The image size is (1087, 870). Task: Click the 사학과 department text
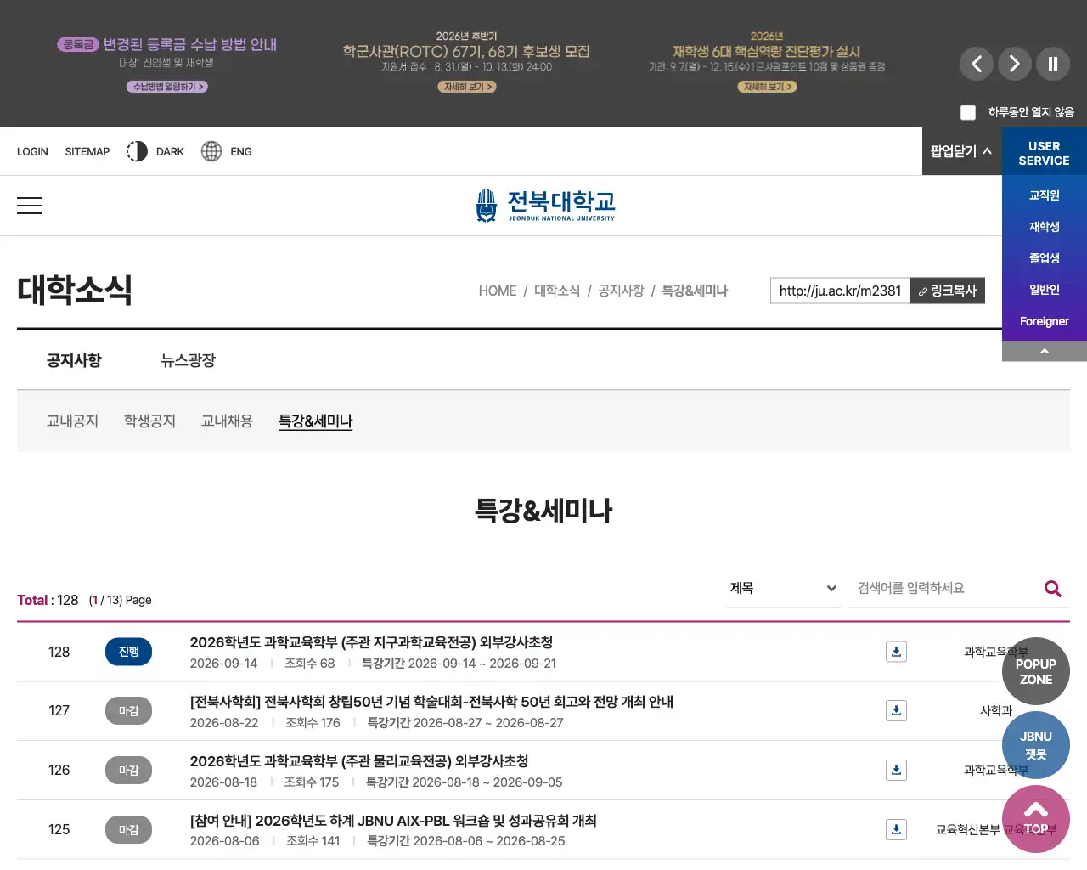(x=996, y=710)
